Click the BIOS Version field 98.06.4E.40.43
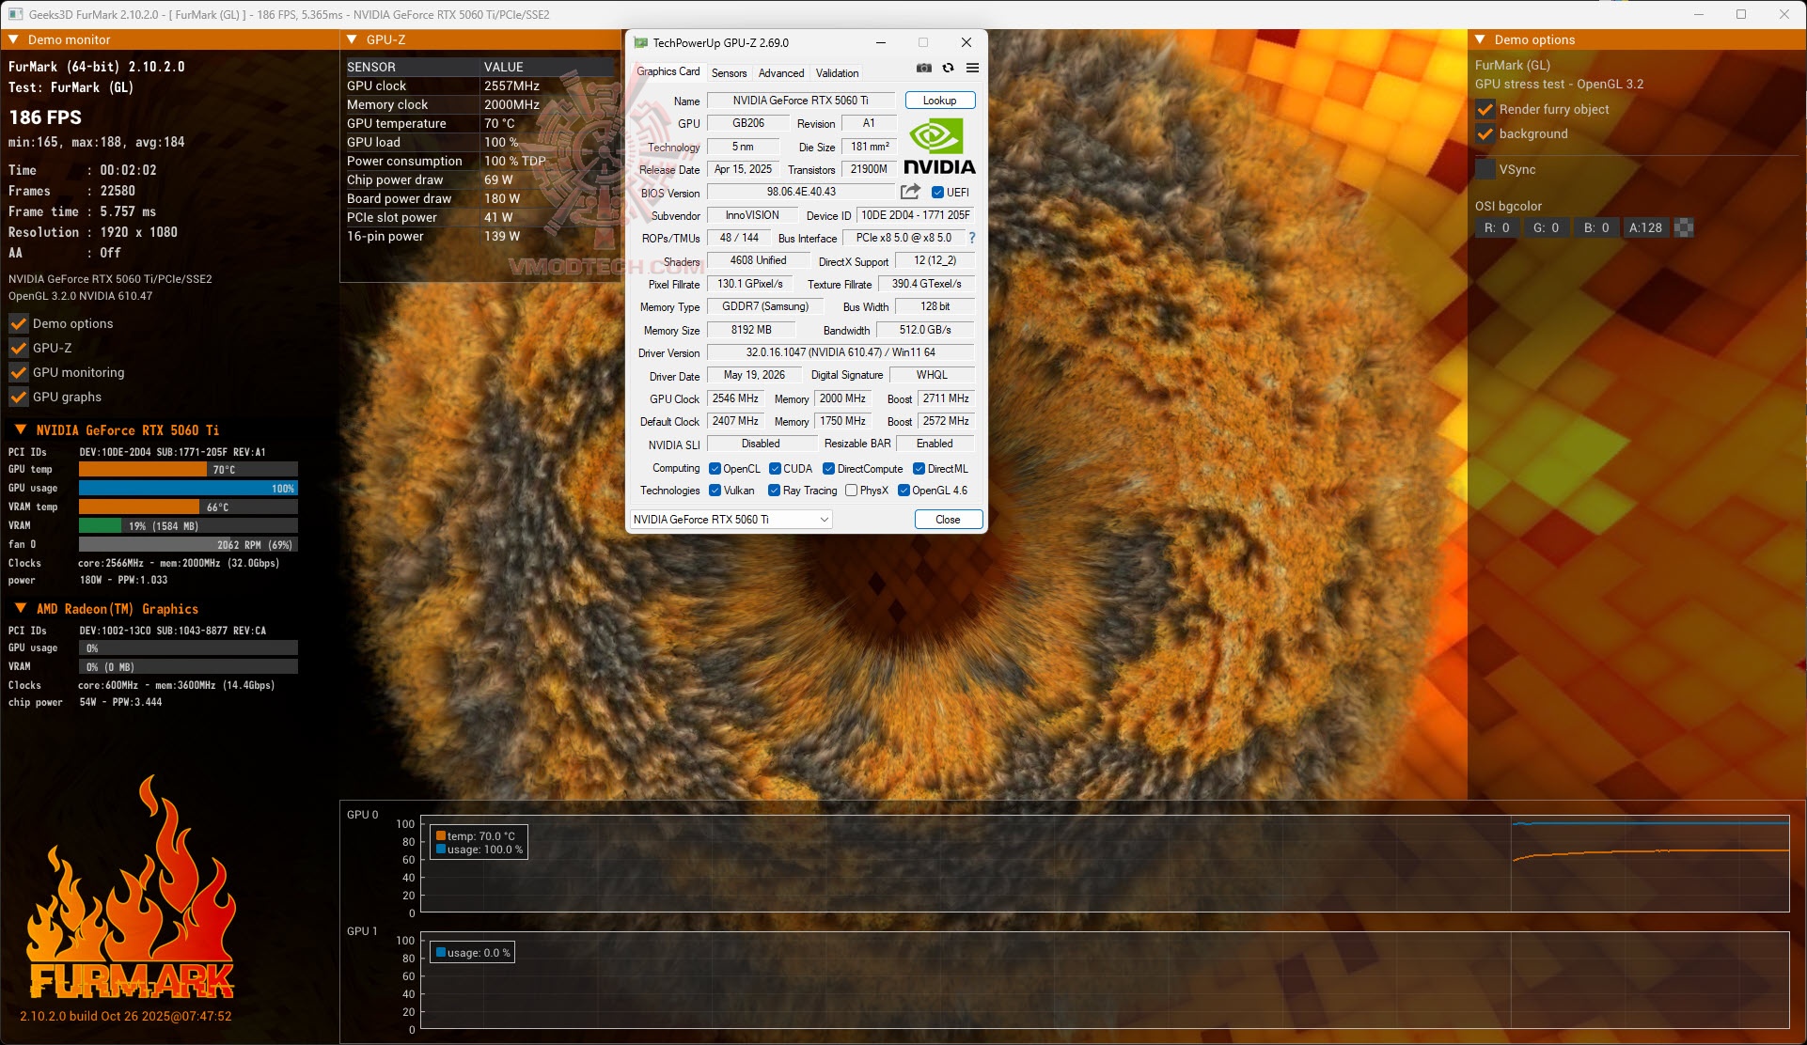The width and height of the screenshot is (1807, 1045). [x=801, y=192]
